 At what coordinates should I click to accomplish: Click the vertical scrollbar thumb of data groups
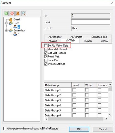click(110, 89)
